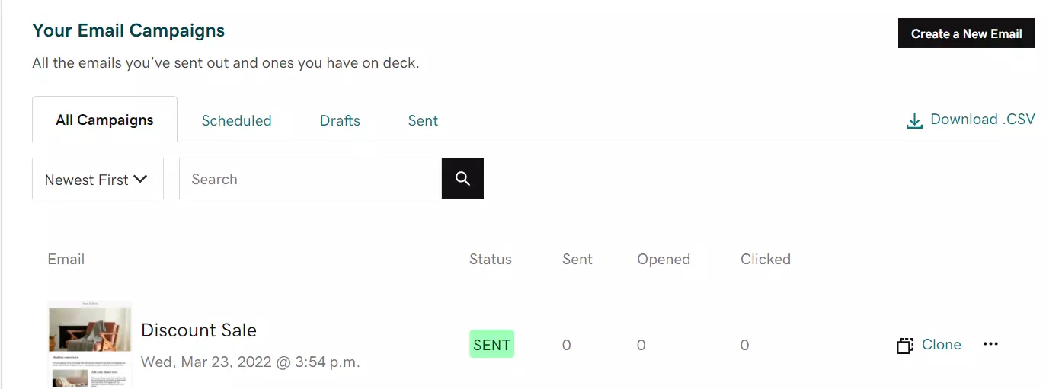Focus the Search input field
Viewport: 1046px width, 389px height.
click(x=310, y=179)
